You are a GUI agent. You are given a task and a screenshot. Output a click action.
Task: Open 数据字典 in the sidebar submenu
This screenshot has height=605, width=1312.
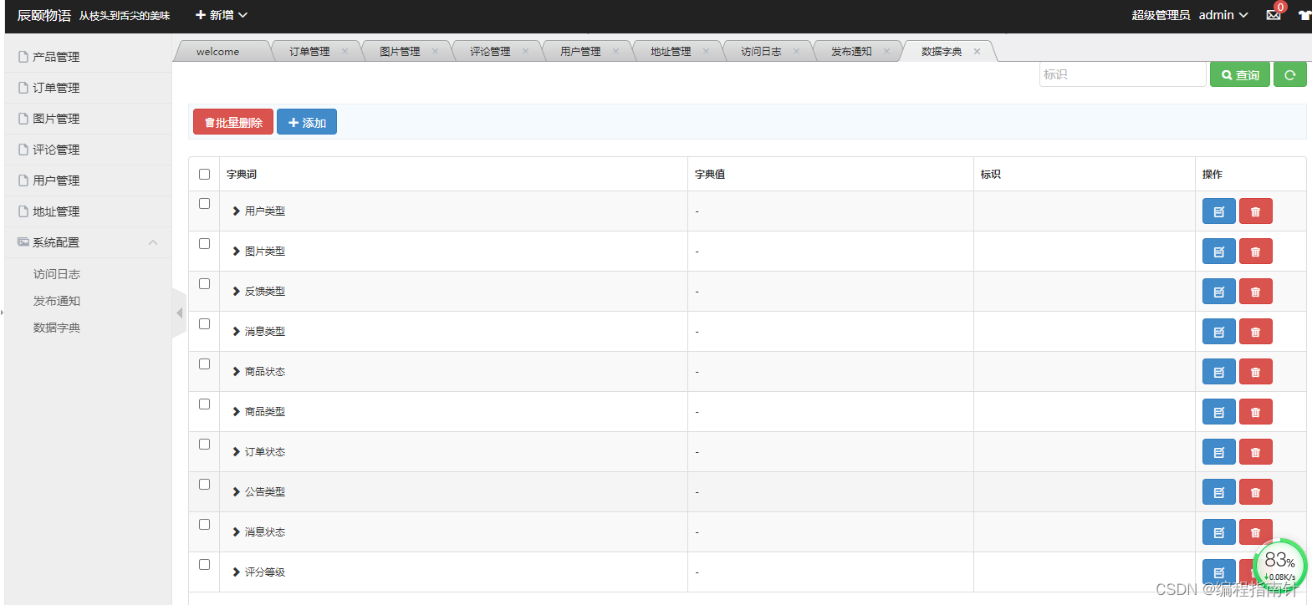click(57, 328)
